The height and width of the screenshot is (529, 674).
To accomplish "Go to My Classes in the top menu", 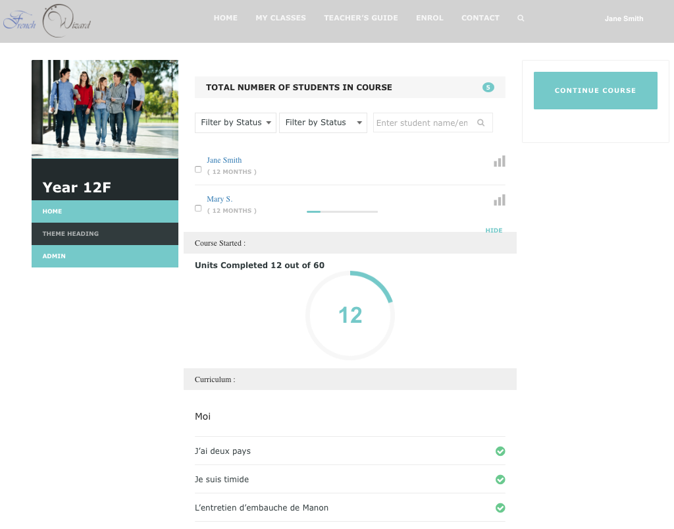I will pyautogui.click(x=280, y=18).
